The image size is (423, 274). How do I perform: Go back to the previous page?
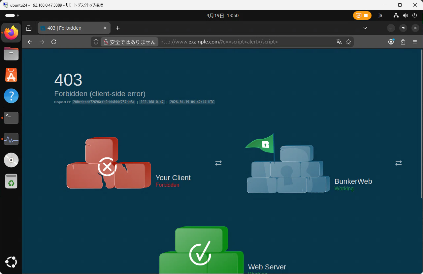tap(30, 42)
